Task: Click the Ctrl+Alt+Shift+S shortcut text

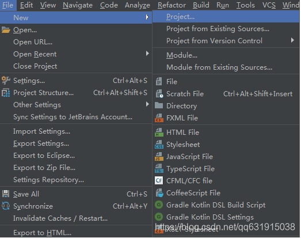Action: coord(120,93)
